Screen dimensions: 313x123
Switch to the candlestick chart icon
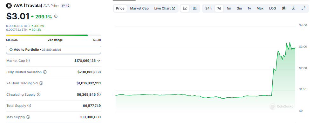tap(194, 8)
